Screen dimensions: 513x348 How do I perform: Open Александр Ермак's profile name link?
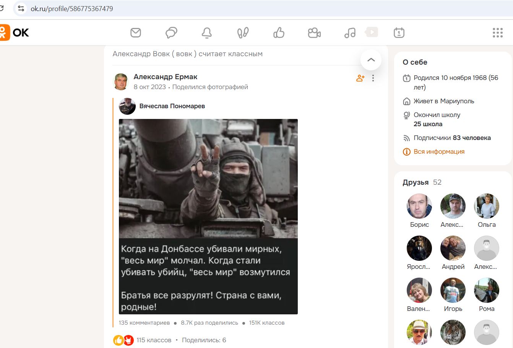click(165, 77)
